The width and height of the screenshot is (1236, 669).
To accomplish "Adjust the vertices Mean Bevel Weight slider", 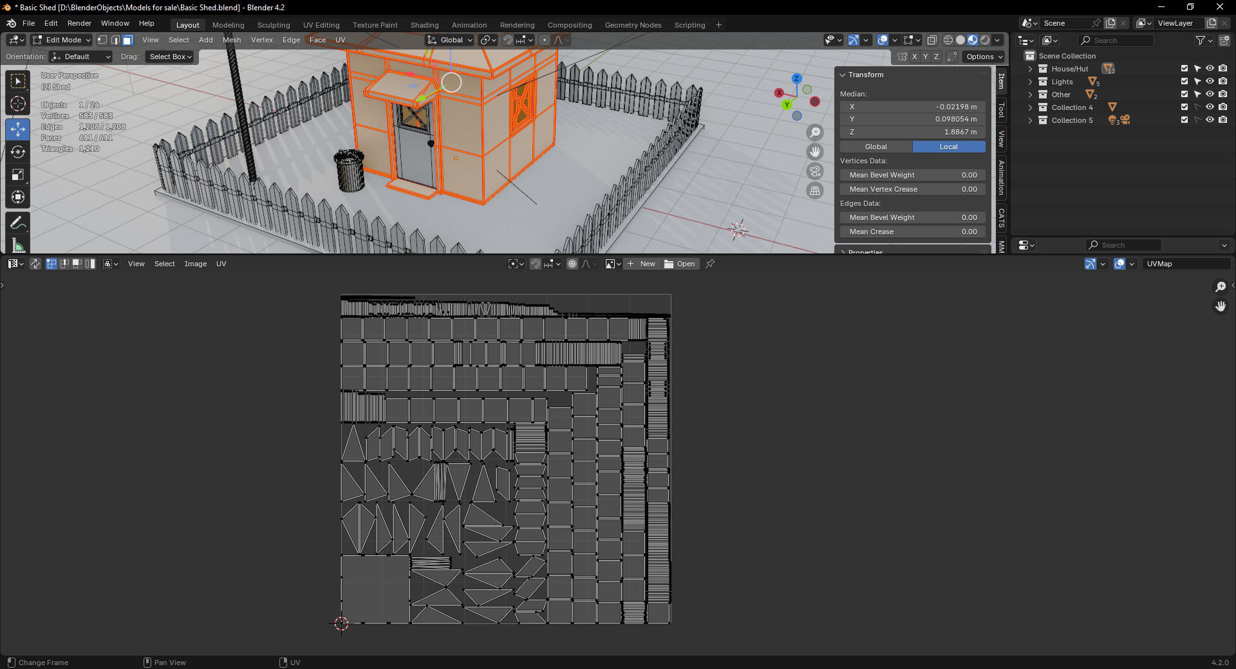I will [913, 175].
